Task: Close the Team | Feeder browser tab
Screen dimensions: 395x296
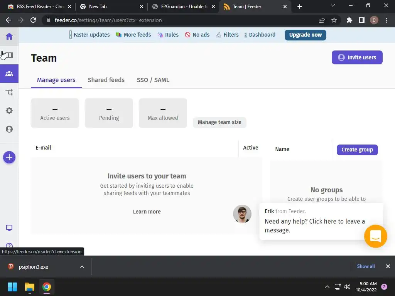Action: (x=285, y=7)
